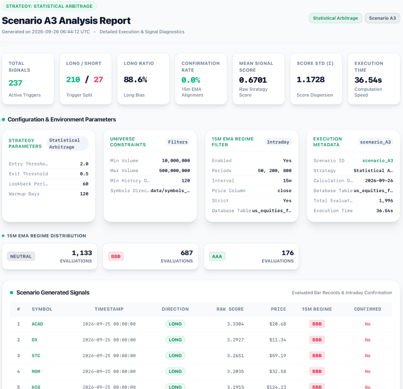The height and width of the screenshot is (389, 403).
Task: Sort by the PRICE column header
Action: (x=278, y=309)
